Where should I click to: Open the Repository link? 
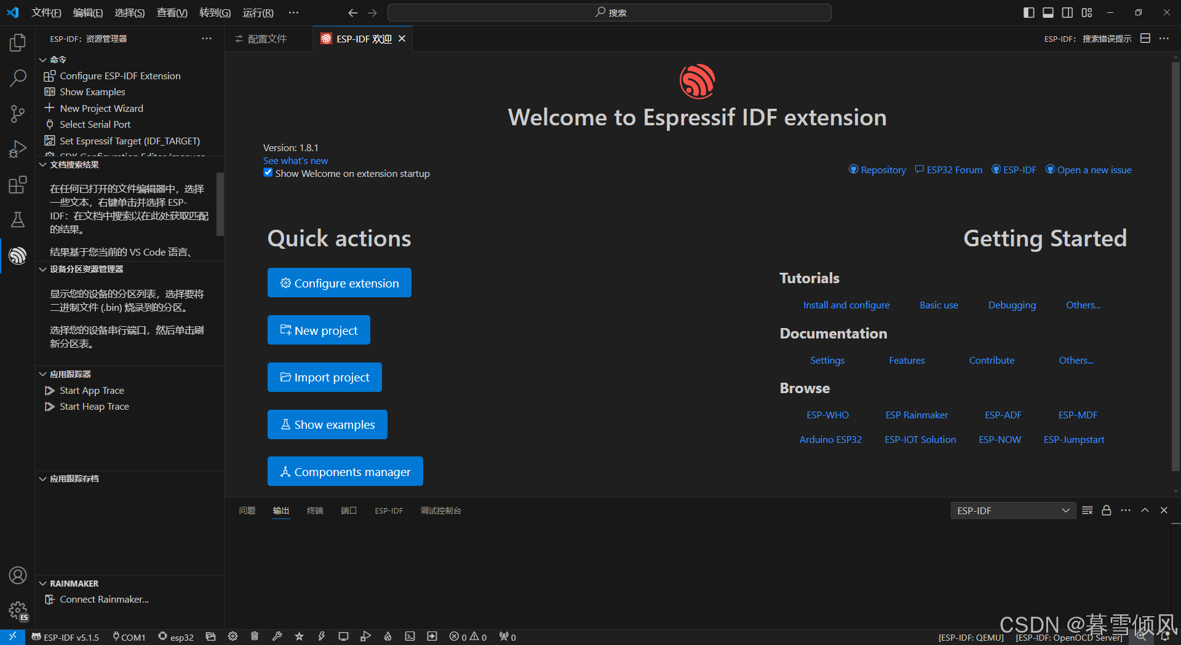(x=878, y=170)
